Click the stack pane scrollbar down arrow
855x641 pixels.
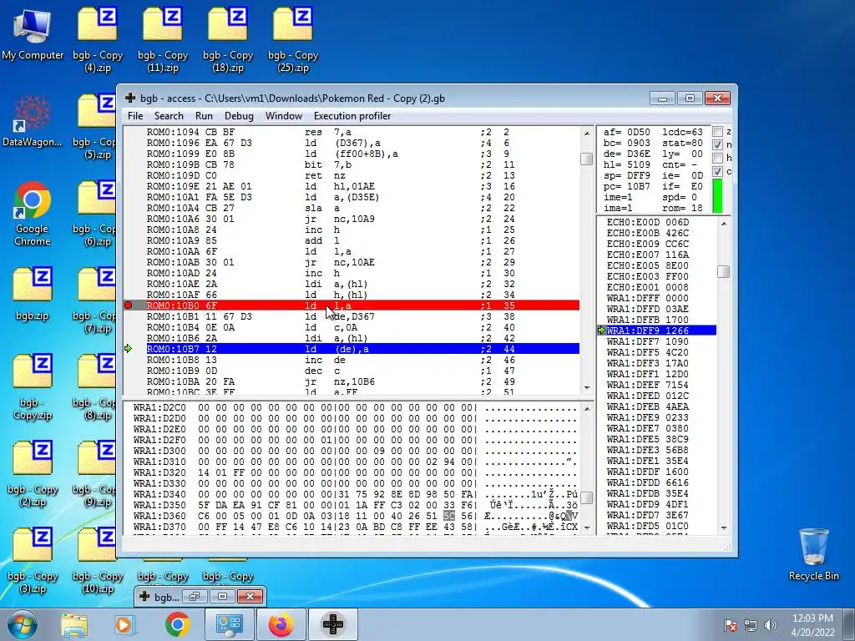724,527
